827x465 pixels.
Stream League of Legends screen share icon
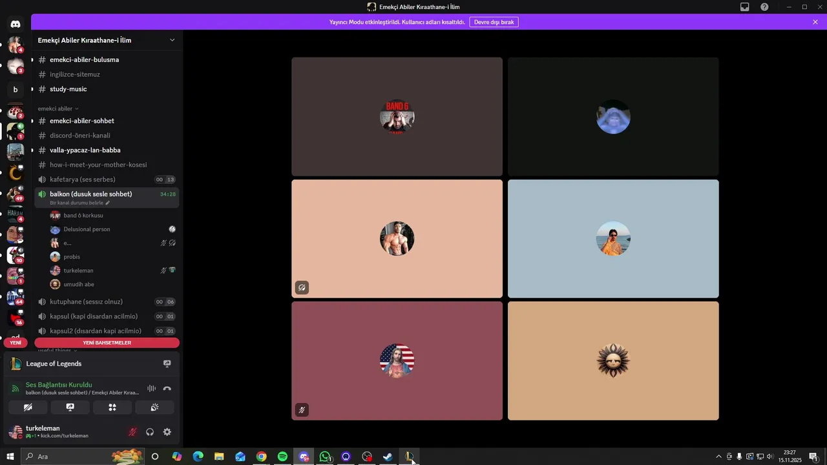(x=167, y=364)
